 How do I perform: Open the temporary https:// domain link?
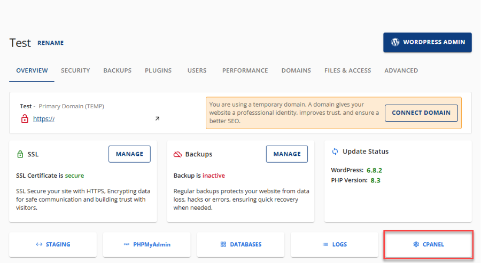coord(44,119)
